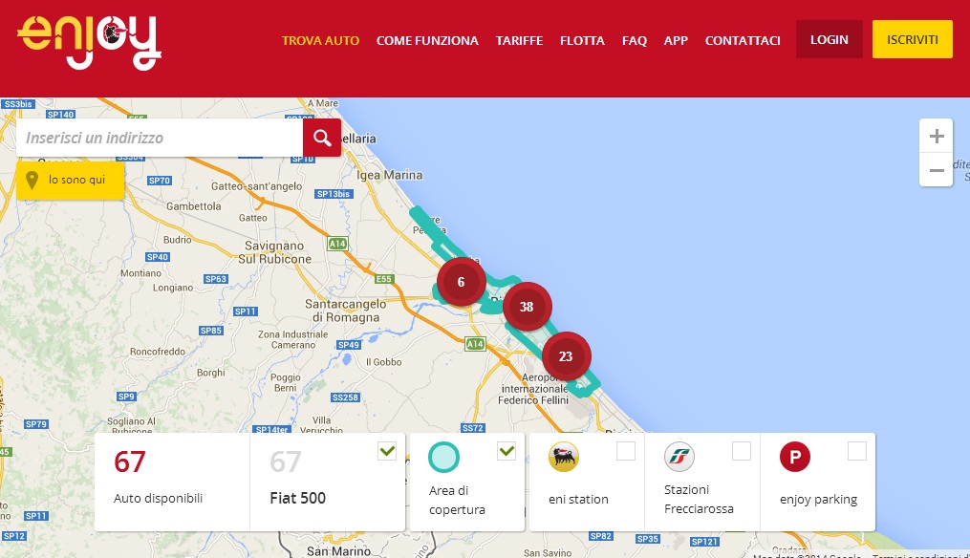Screen dimensions: 970x558
Task: Click the eni station logo icon
Action: pyautogui.click(x=564, y=458)
